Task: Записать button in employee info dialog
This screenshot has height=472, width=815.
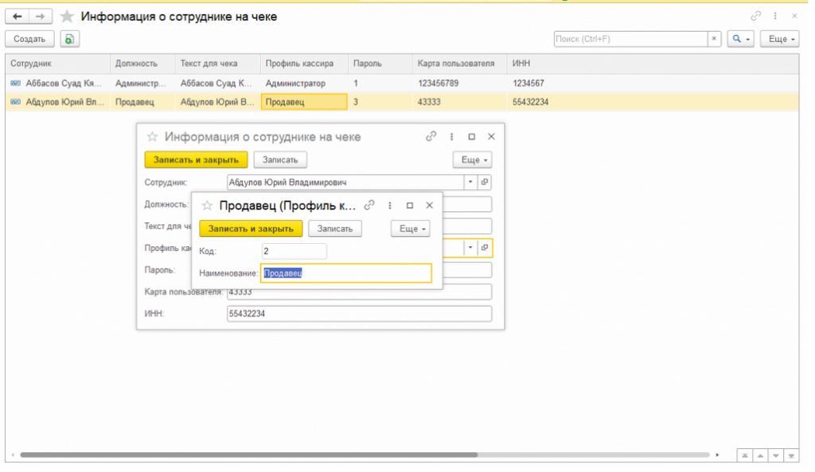Action: tap(280, 161)
